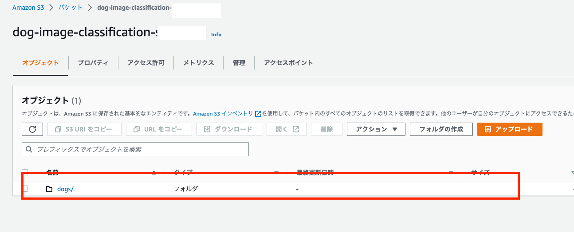Open the Amazon S3 breadcrumb link
Viewport: 574px width, 232px height.
pos(28,8)
